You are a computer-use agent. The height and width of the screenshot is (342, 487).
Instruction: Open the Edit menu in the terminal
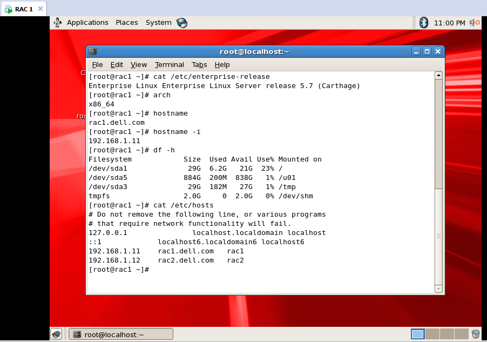pos(116,64)
